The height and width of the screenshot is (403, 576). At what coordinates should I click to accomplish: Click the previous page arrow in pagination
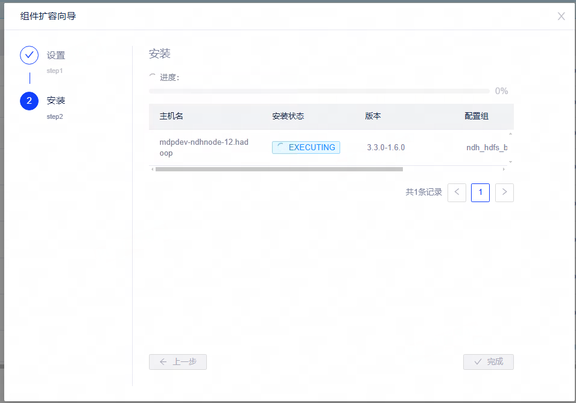457,192
